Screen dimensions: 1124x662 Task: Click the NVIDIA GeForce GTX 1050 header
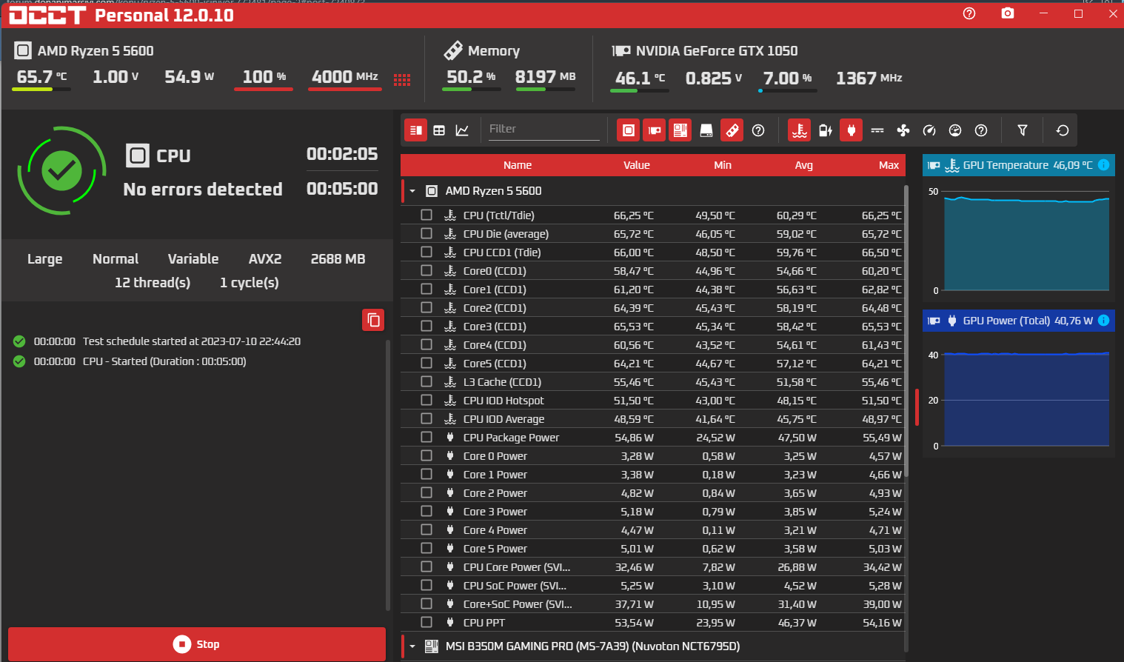[x=717, y=50]
